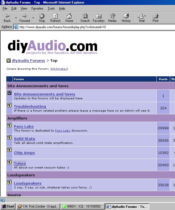Click the Pass Labs forum status icon

(9, 125)
